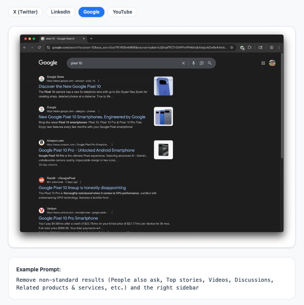Open the browser profile icon
Screen dimensions: 304x305
[272, 48]
